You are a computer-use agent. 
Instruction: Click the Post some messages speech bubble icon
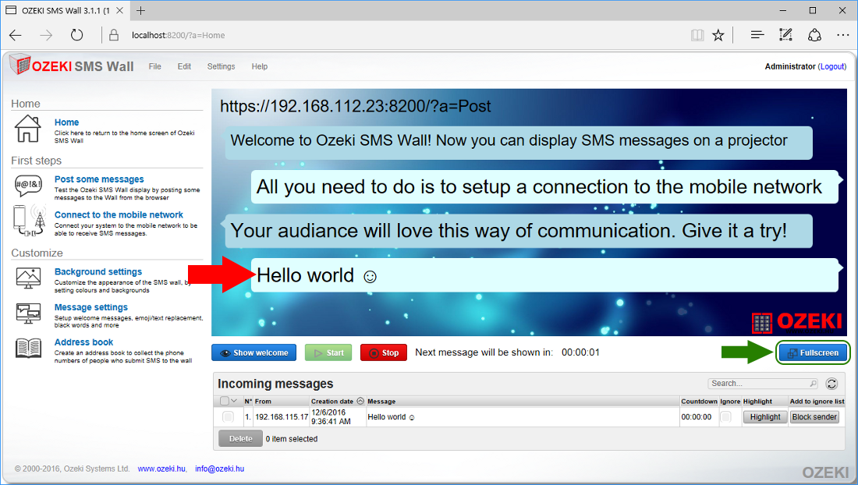click(x=28, y=186)
